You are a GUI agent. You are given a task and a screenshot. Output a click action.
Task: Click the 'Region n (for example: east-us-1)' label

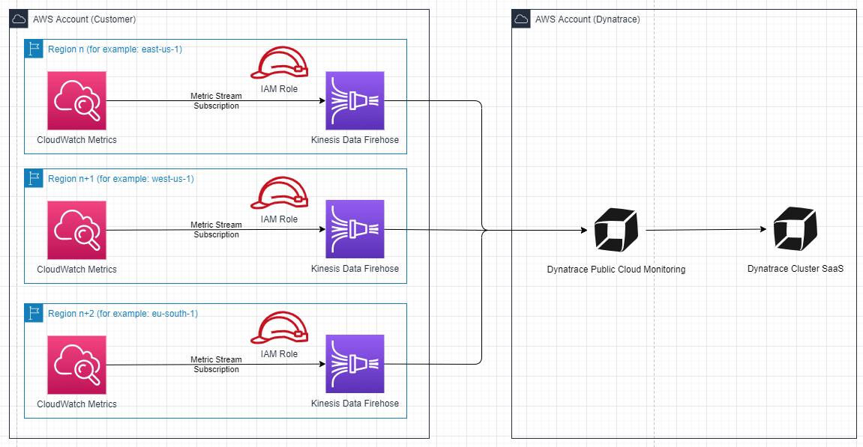(115, 49)
